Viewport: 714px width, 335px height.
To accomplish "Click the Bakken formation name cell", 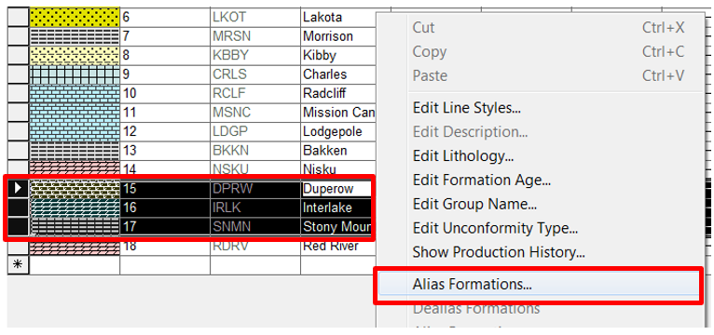I will (337, 151).
